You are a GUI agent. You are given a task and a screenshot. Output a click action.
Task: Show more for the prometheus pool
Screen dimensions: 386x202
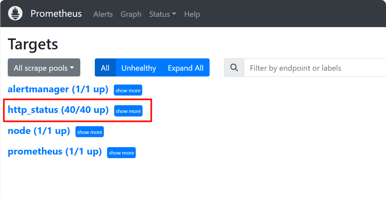pyautogui.click(x=121, y=153)
